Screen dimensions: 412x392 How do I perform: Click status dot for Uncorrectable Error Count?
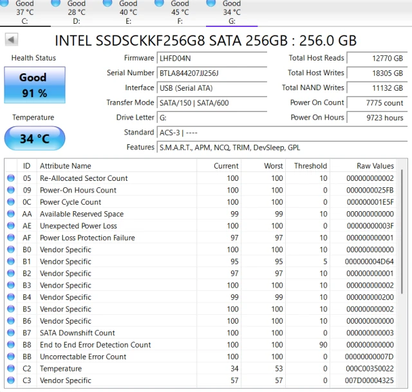[x=11, y=356]
